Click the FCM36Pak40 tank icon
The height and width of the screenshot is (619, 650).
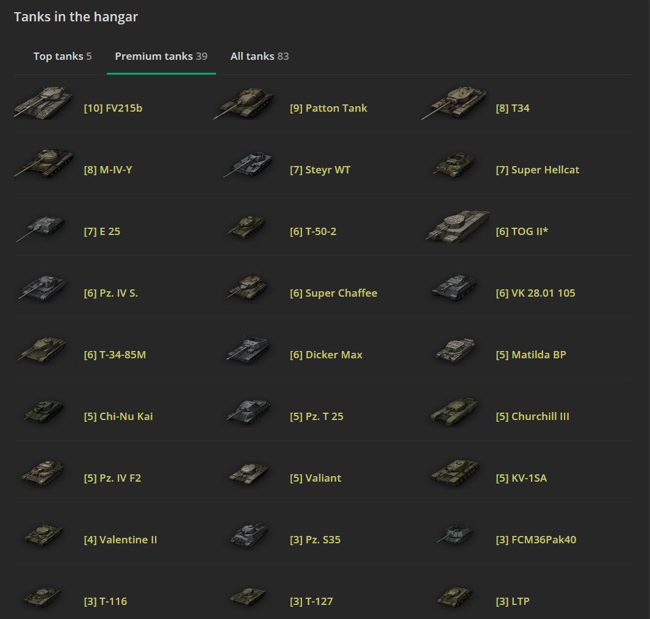[x=455, y=535]
